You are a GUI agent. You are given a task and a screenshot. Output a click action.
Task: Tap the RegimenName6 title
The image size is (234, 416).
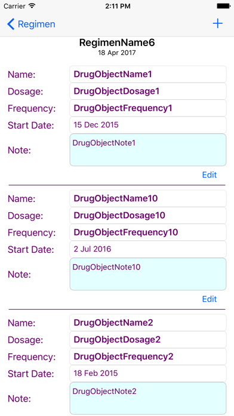coord(117,42)
